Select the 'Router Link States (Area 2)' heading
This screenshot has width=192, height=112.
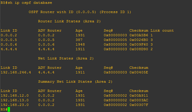coord(69,21)
